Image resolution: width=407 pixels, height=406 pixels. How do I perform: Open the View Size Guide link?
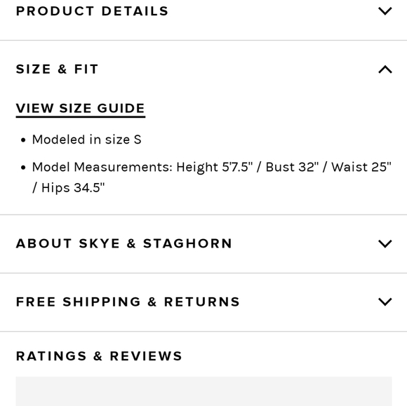(x=81, y=109)
